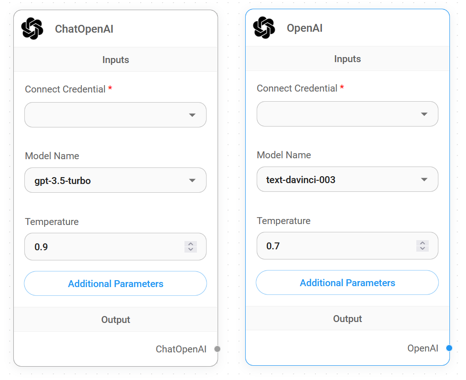Expand the text-davinci-003 model dropdown
The height and width of the screenshot is (380, 466).
tap(347, 179)
